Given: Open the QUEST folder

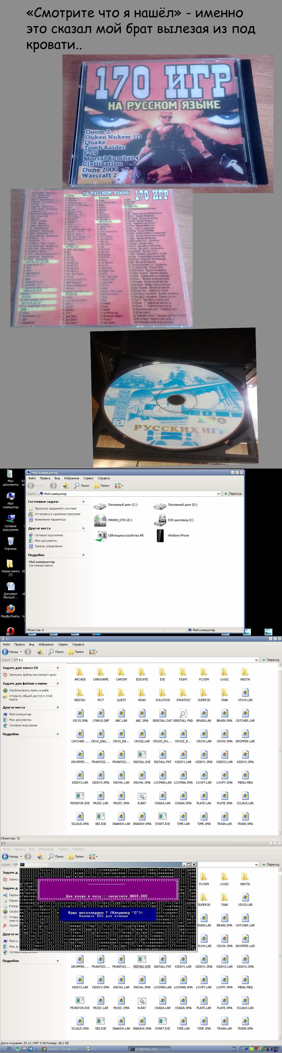Looking at the screenshot, I should (x=121, y=693).
